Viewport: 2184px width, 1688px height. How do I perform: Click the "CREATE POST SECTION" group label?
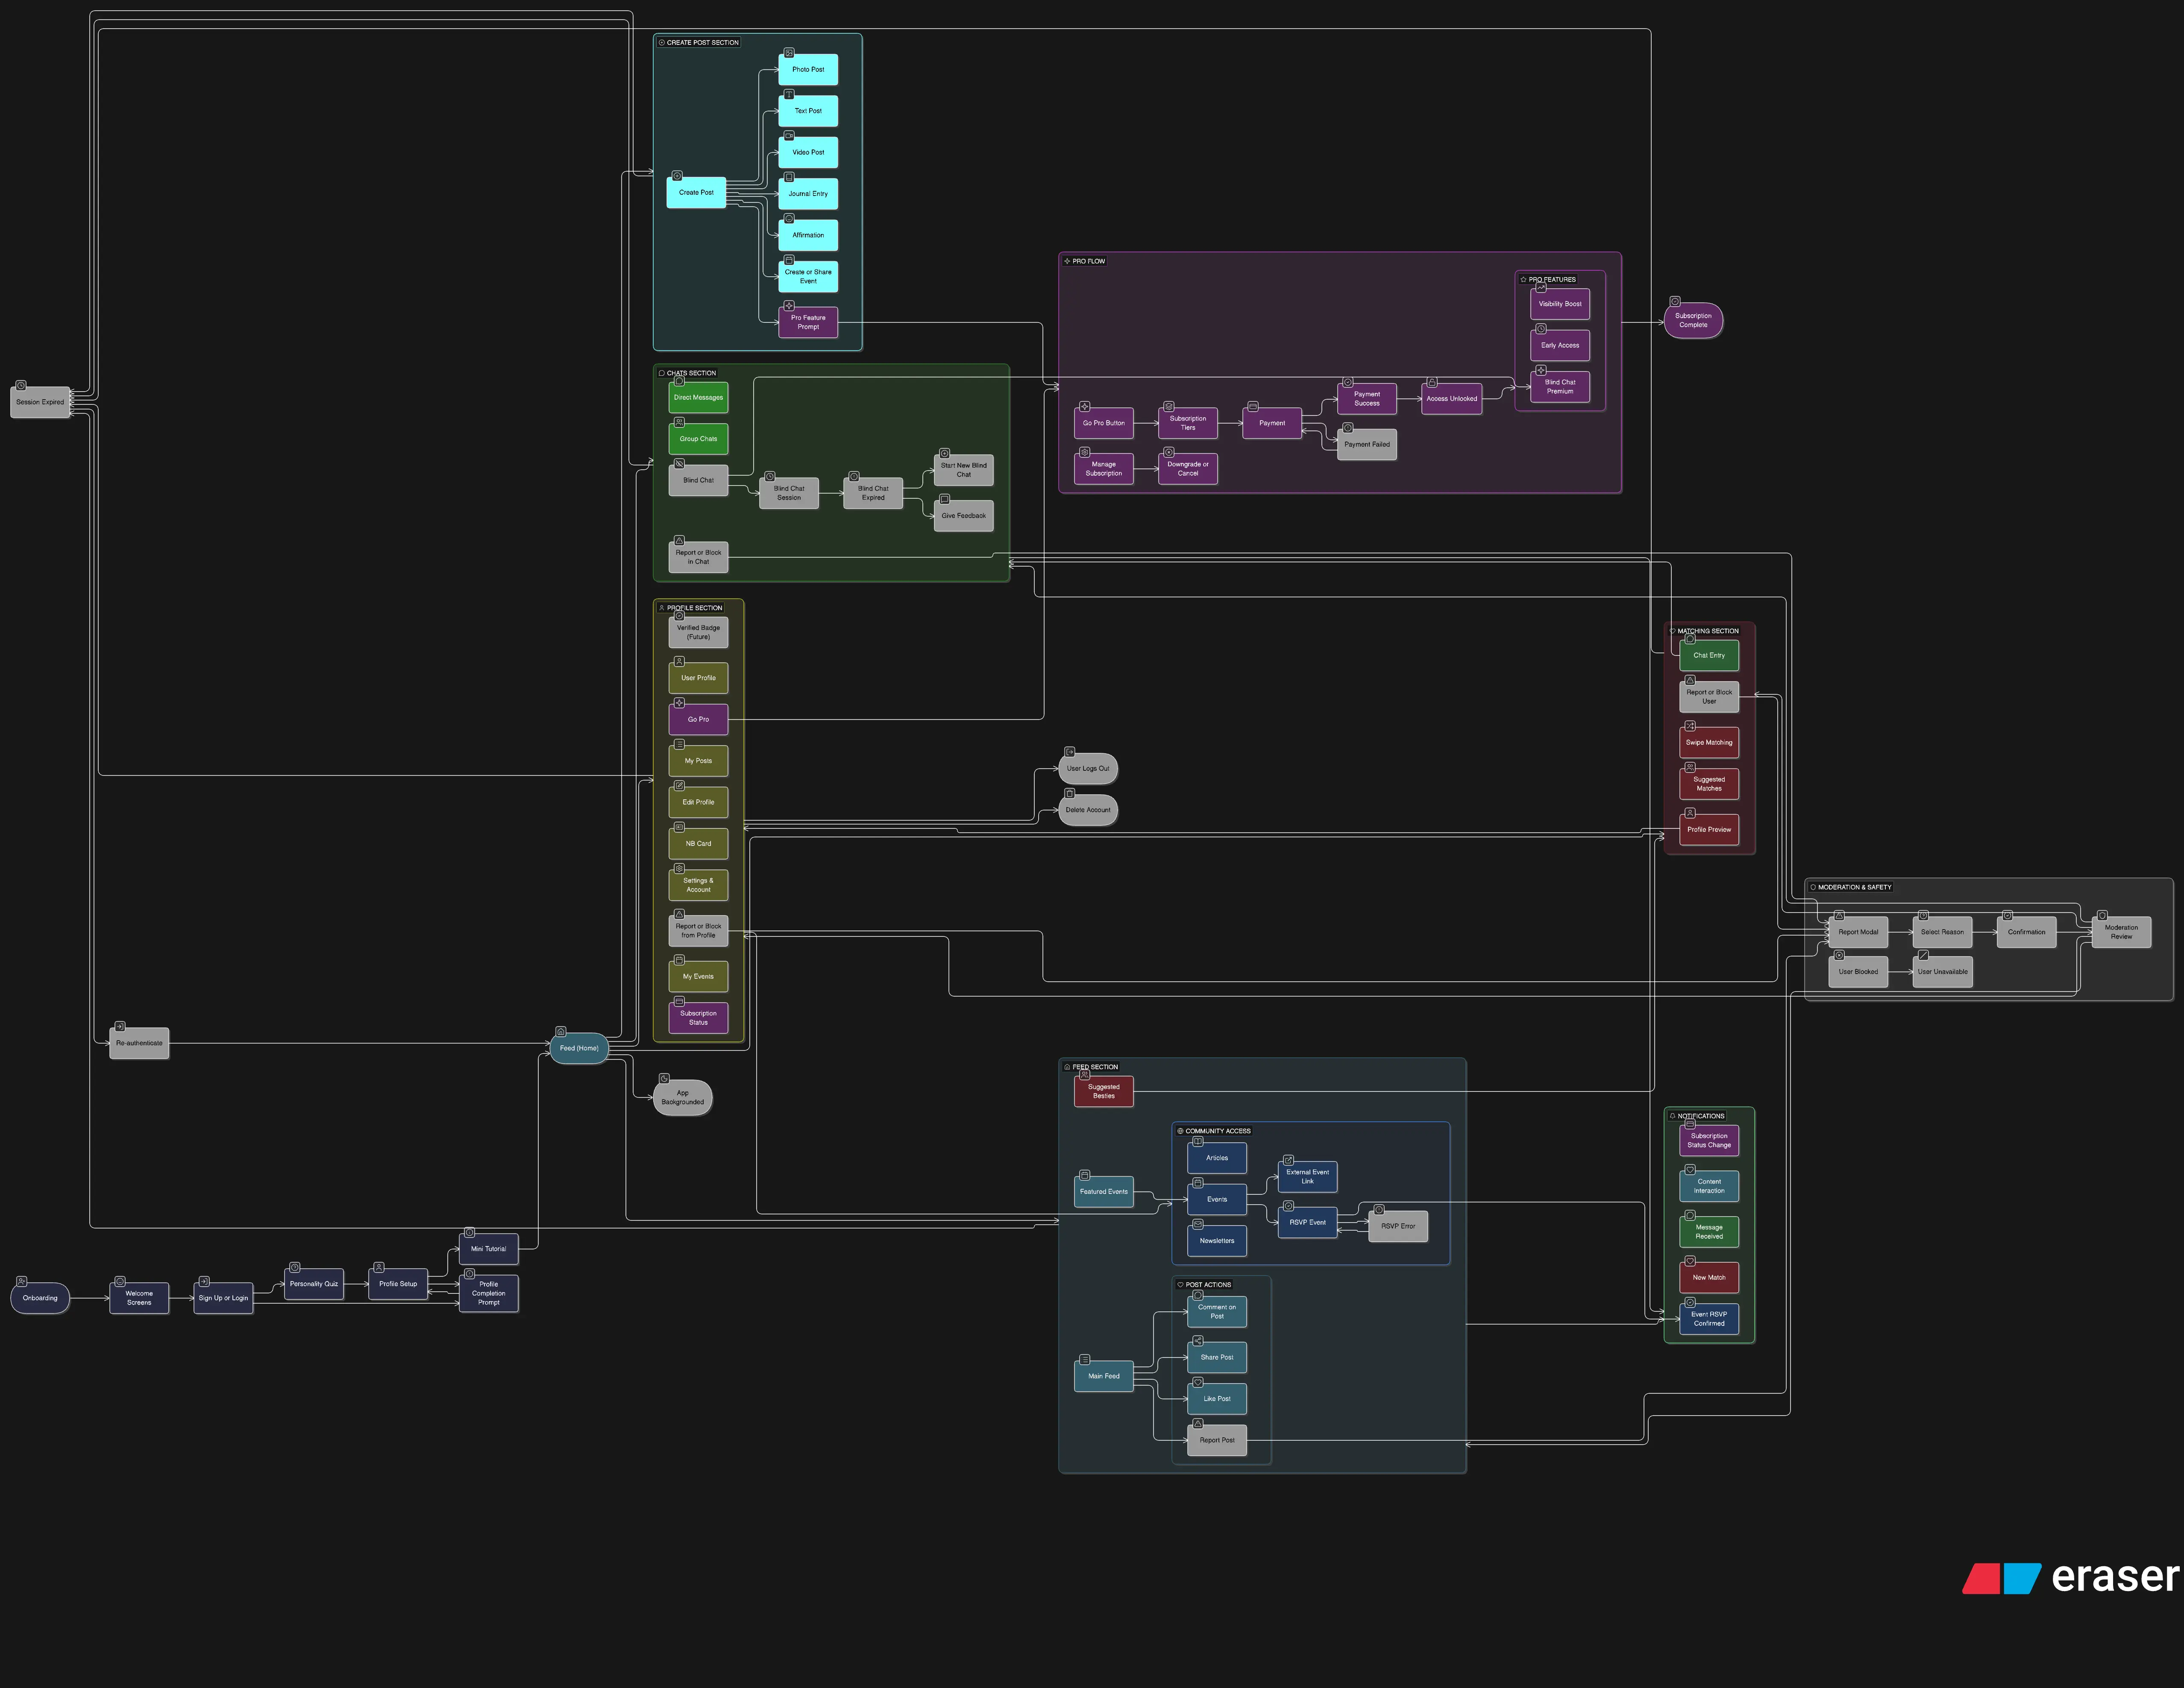(703, 43)
